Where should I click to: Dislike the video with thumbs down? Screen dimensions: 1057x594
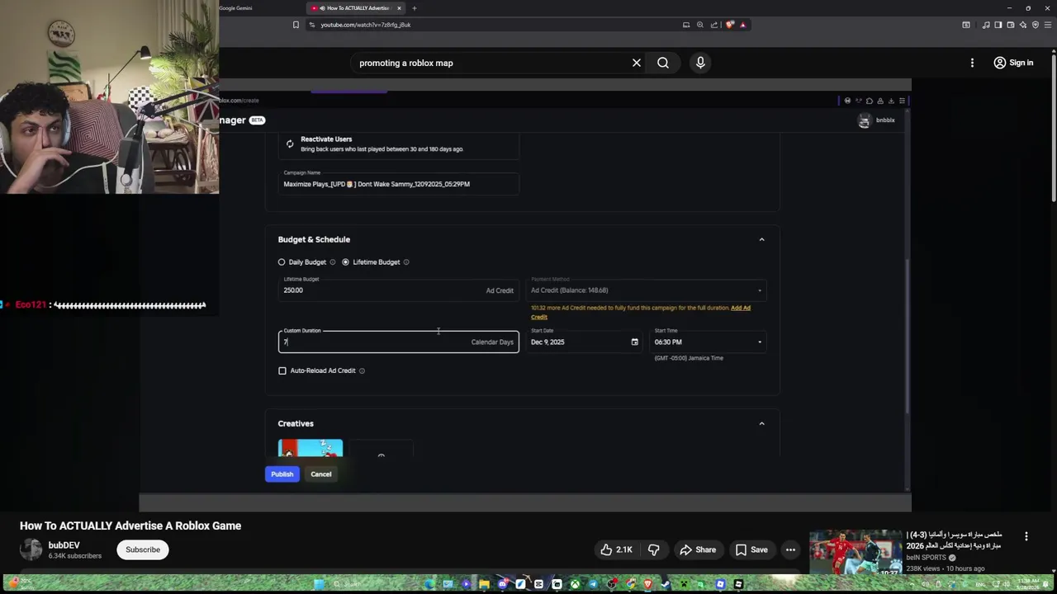(653, 549)
